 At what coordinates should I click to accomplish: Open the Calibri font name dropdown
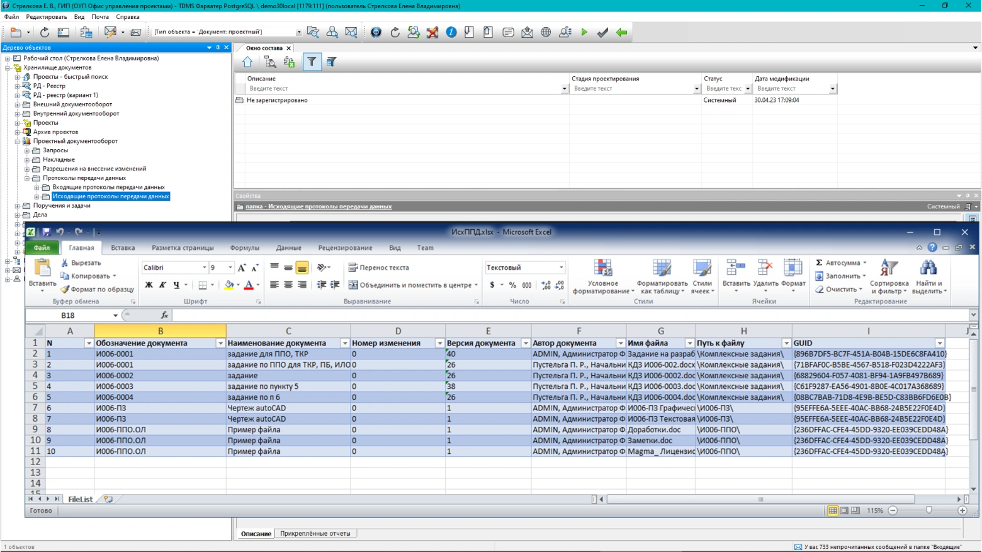click(x=204, y=268)
